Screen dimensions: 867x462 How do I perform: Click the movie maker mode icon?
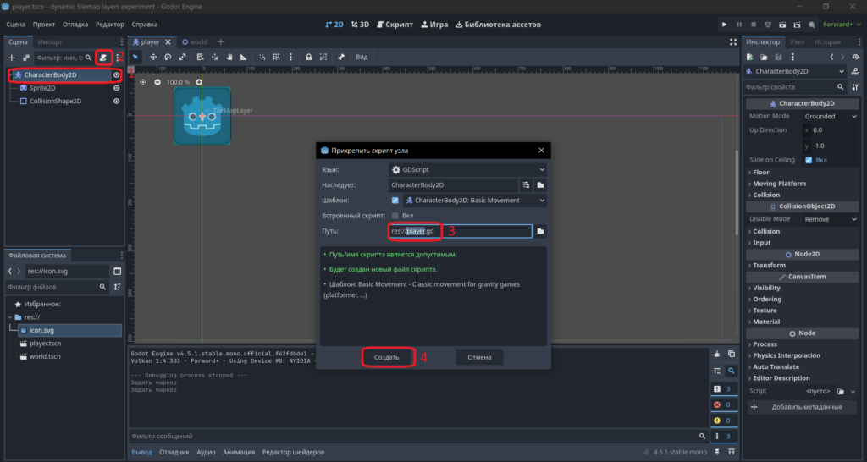(x=811, y=25)
